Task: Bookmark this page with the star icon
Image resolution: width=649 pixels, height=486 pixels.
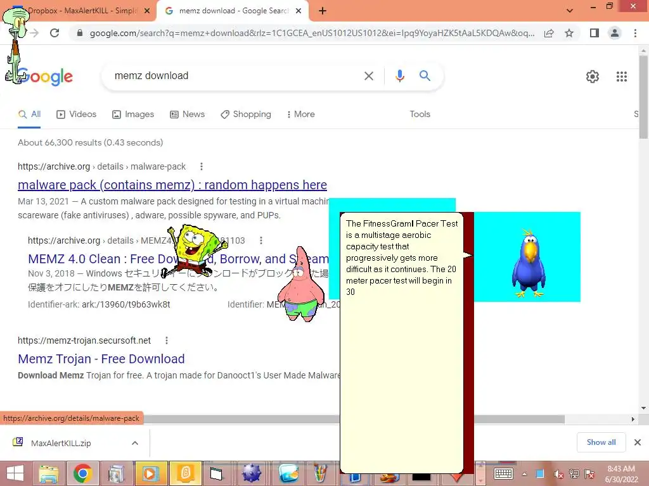Action: coord(569,33)
